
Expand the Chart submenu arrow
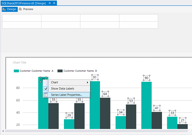tap(88, 83)
